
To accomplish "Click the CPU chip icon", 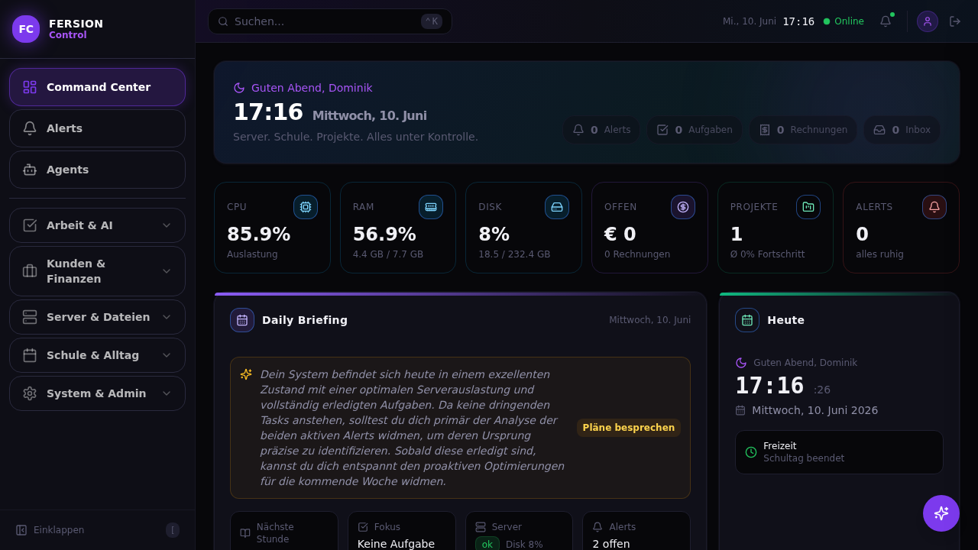I will [306, 207].
